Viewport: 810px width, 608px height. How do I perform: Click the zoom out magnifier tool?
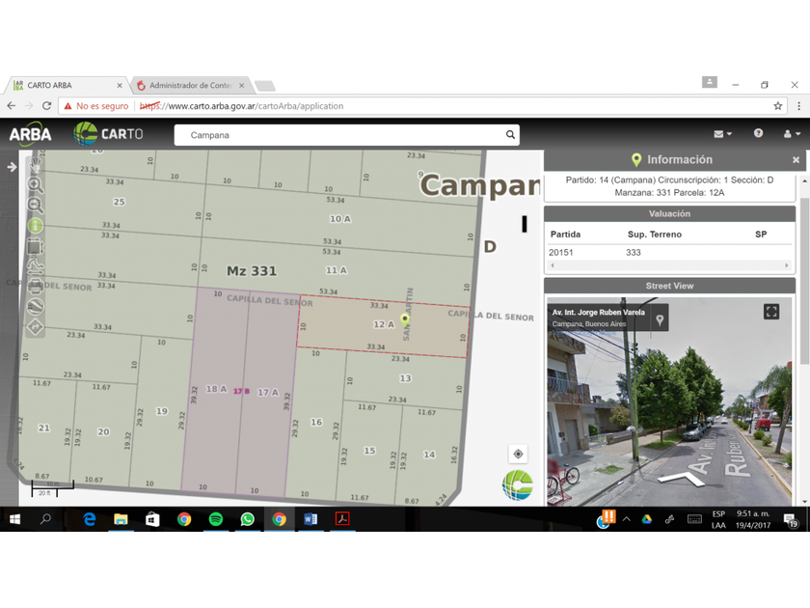36,205
